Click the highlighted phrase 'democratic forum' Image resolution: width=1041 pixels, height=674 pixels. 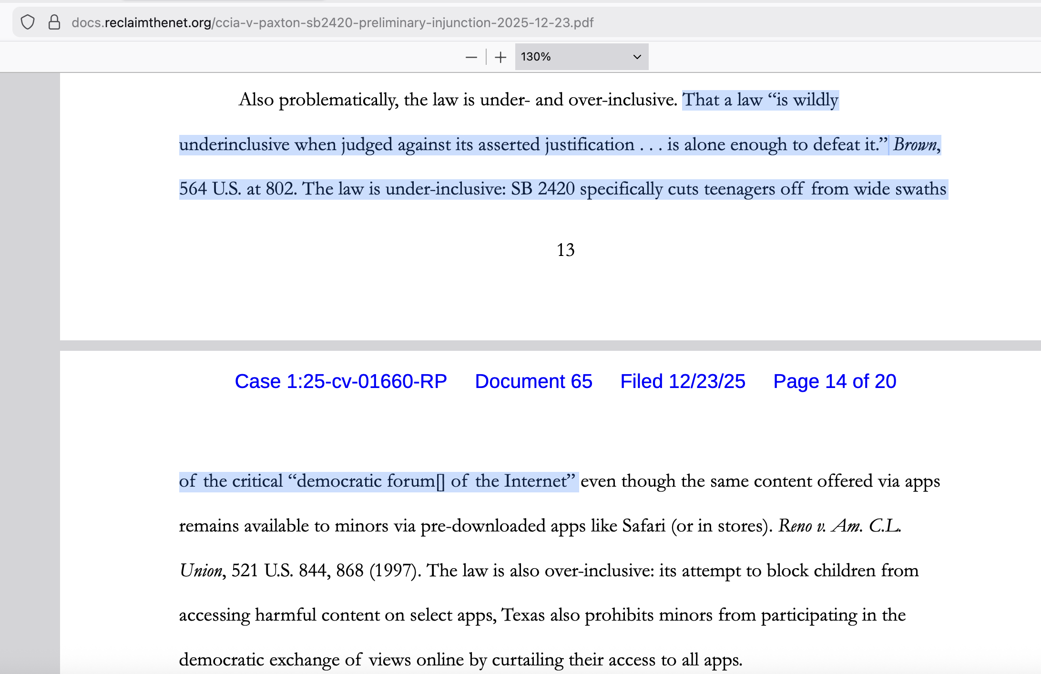(366, 481)
